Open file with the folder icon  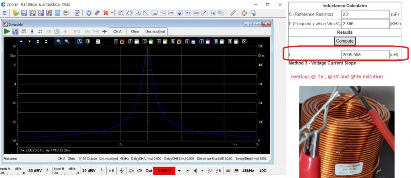16,13
